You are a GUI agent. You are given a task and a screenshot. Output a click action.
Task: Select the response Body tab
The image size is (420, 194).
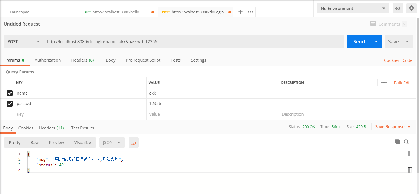coord(8,128)
